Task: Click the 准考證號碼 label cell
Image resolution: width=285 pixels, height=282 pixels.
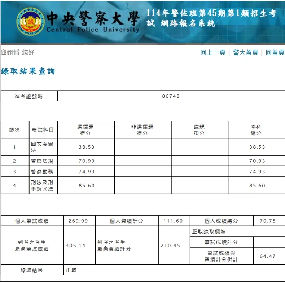Action: tap(29, 96)
